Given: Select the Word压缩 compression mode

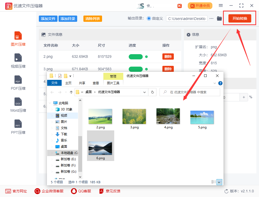Looking at the screenshot, I should coord(18,105).
